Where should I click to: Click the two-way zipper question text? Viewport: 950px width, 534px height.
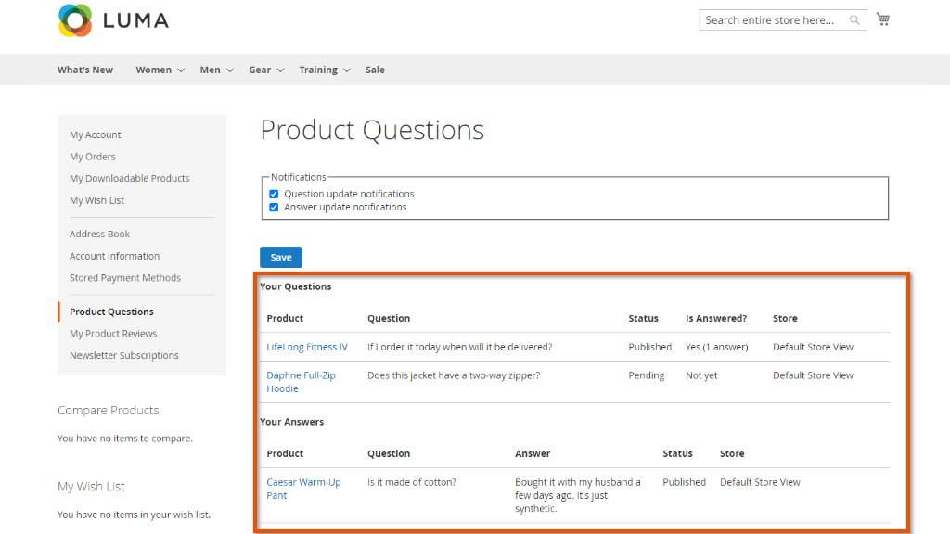[454, 375]
